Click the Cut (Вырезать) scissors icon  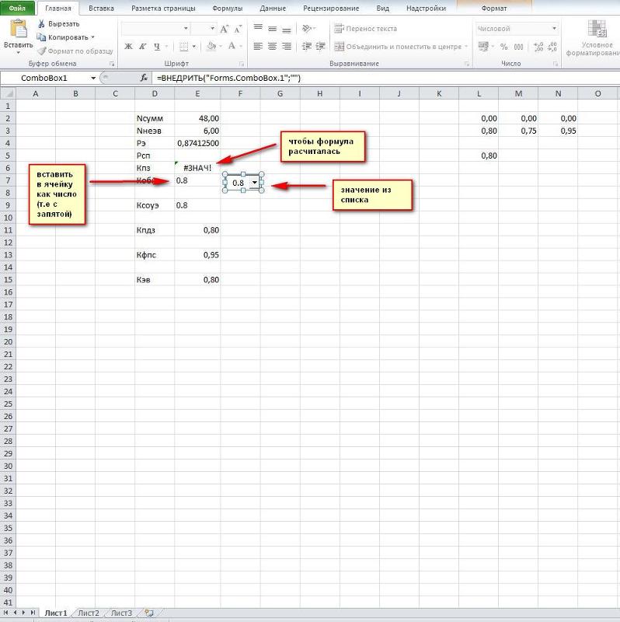[41, 24]
